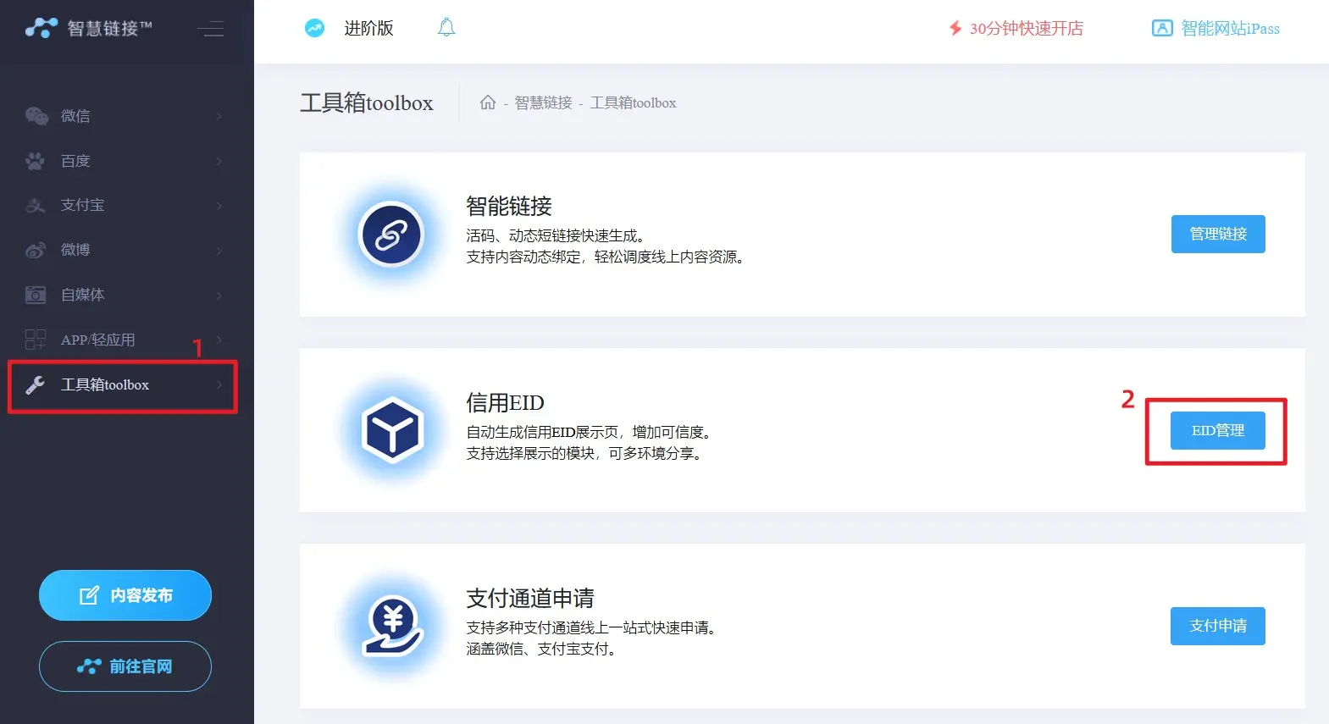Image resolution: width=1329 pixels, height=724 pixels.
Task: Click the 支付申请 button
Action: click(1217, 626)
